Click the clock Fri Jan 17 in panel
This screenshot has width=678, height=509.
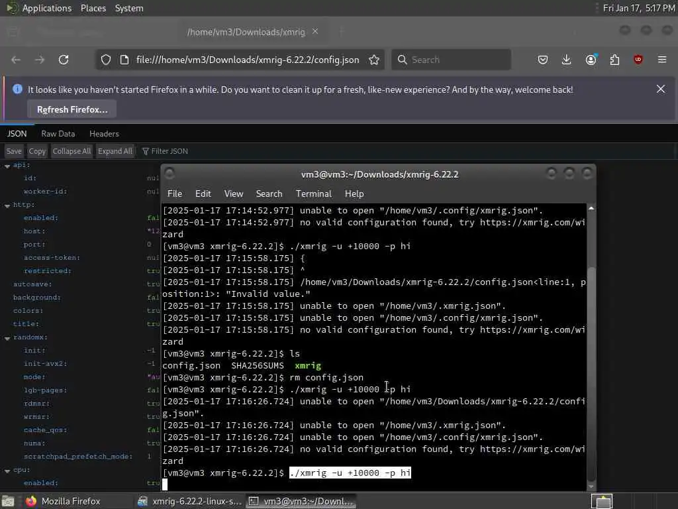pyautogui.click(x=639, y=8)
